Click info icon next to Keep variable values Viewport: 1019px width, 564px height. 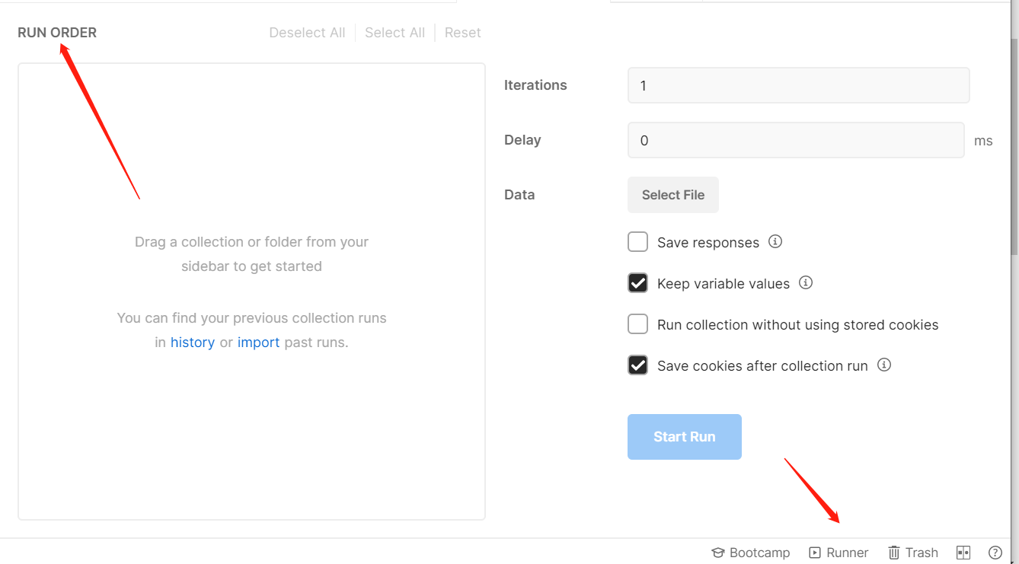pyautogui.click(x=806, y=282)
